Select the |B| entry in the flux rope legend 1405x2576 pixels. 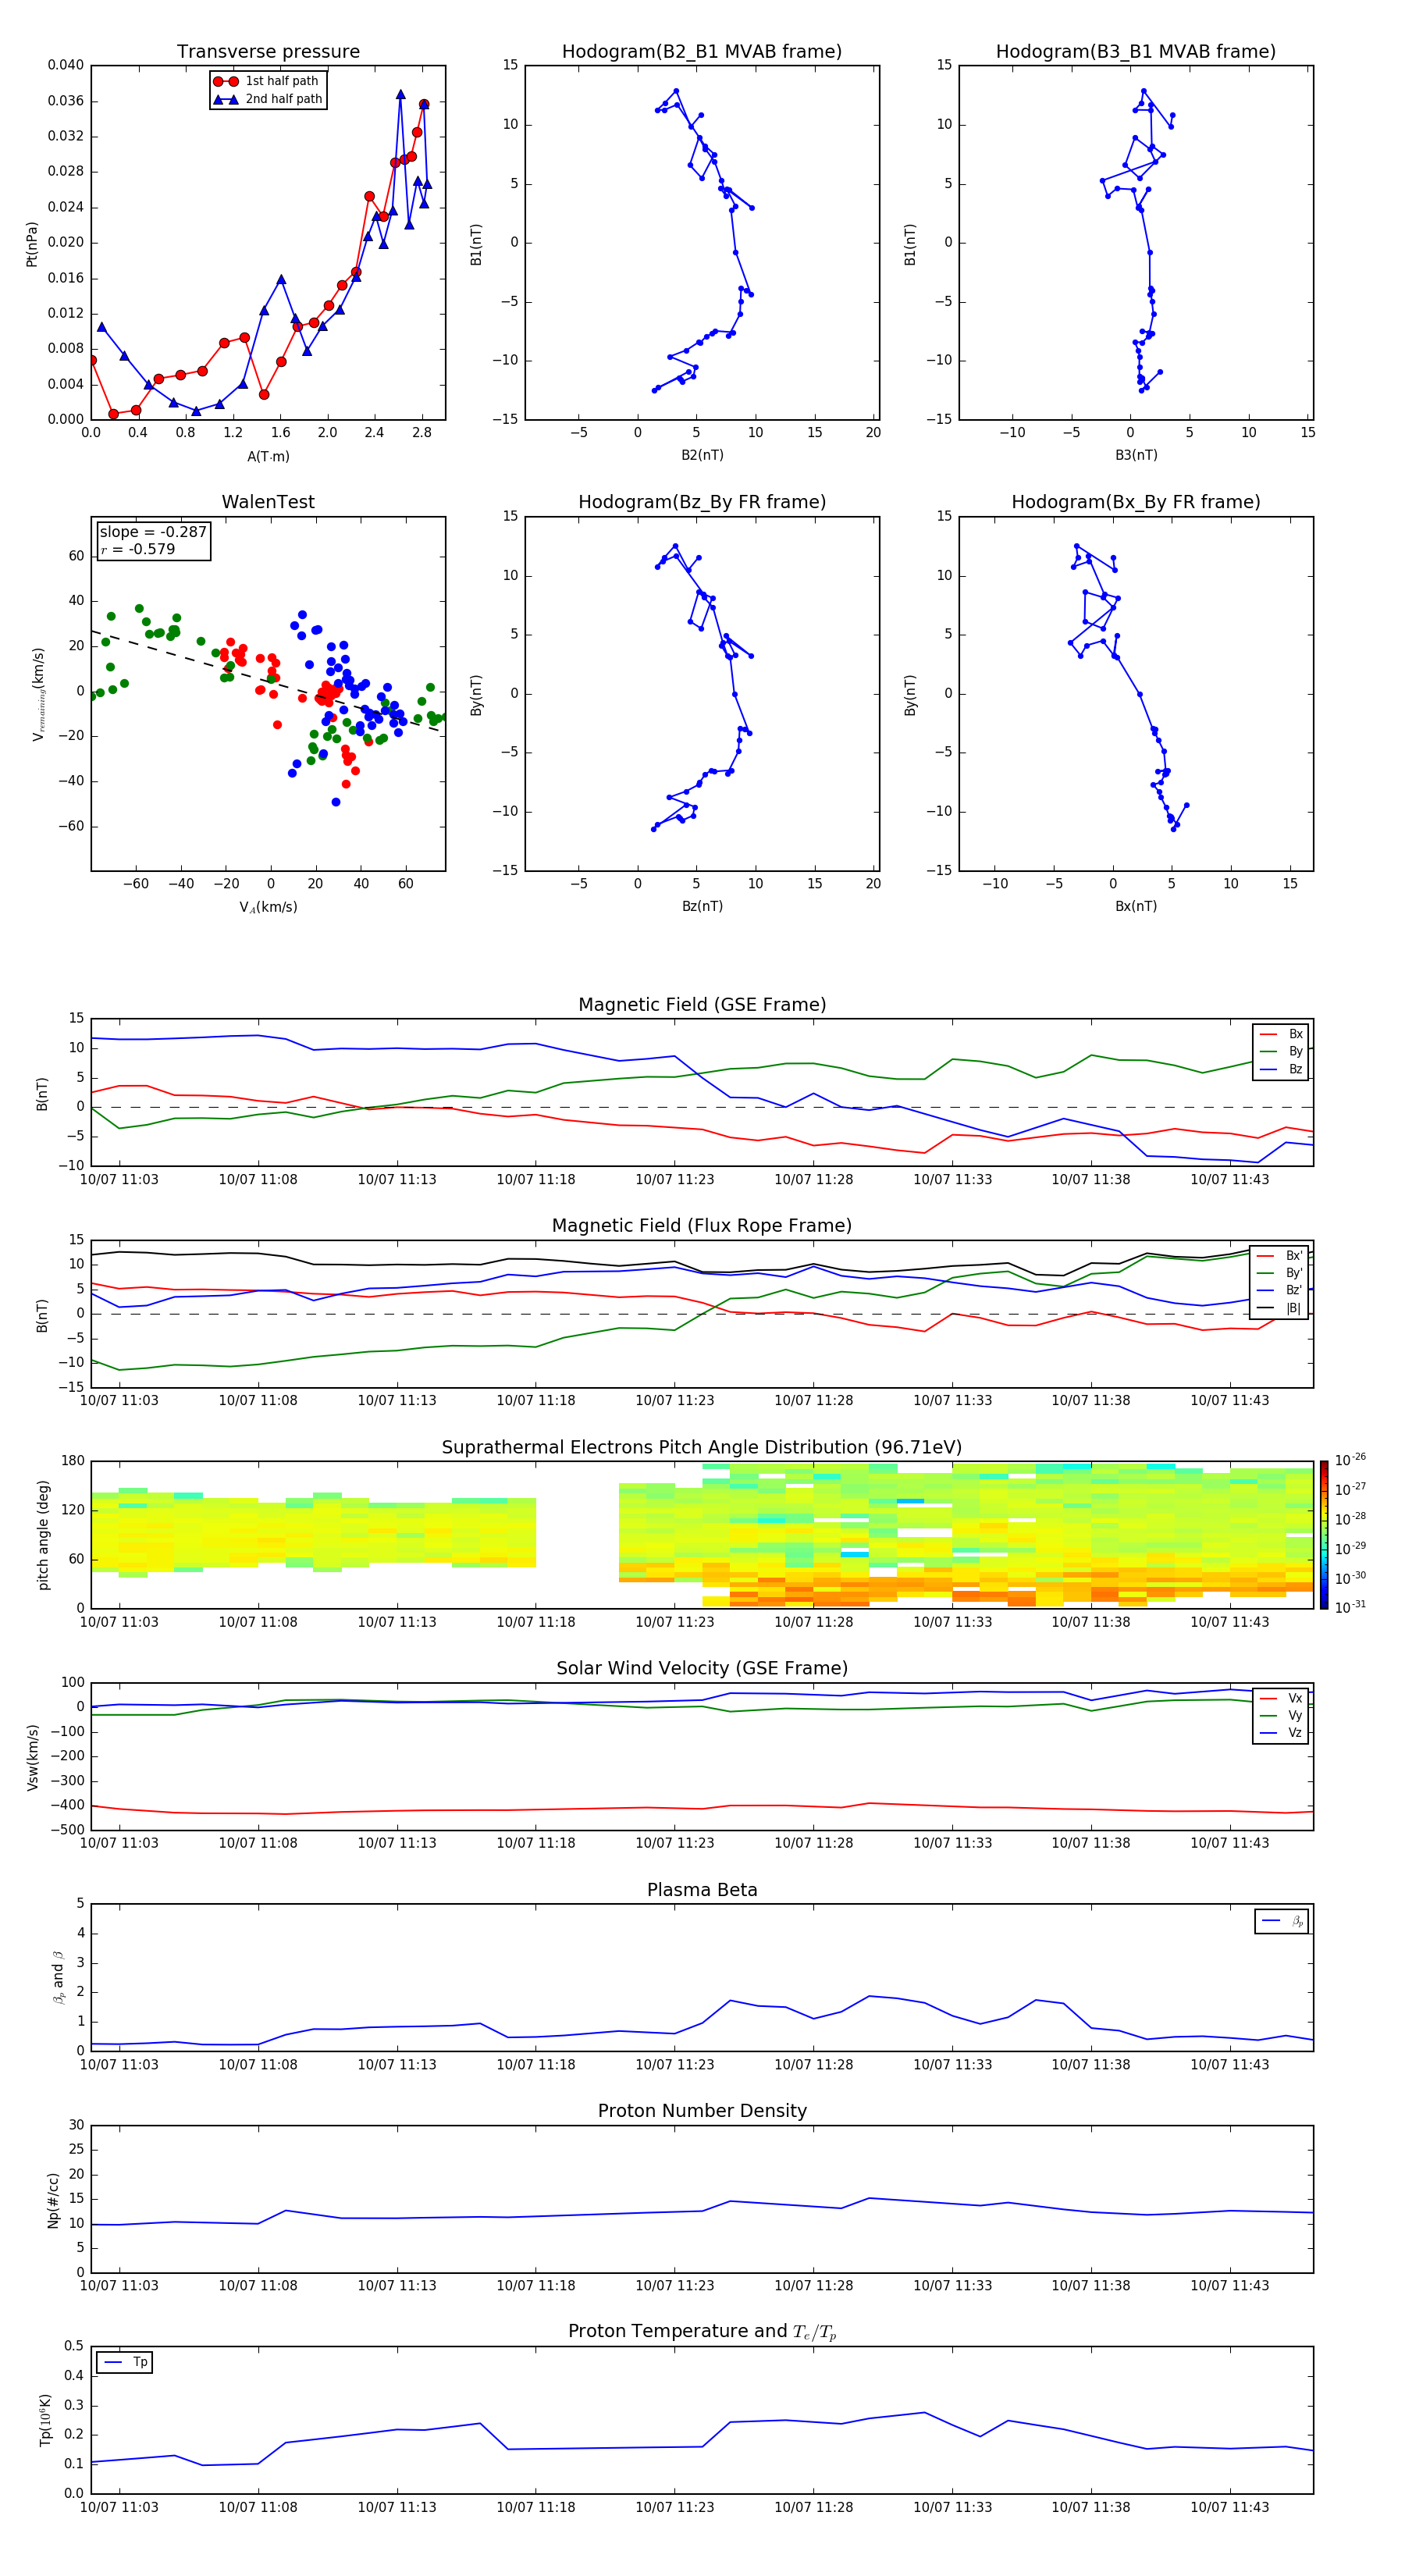(x=1280, y=1308)
